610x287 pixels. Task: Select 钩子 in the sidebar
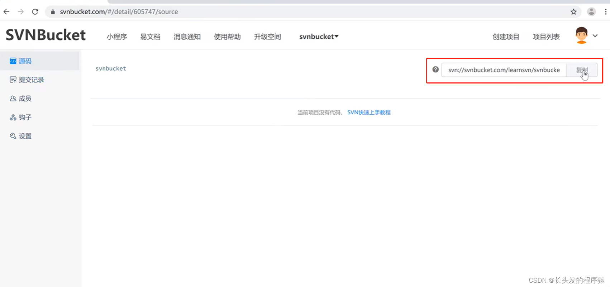click(40, 117)
